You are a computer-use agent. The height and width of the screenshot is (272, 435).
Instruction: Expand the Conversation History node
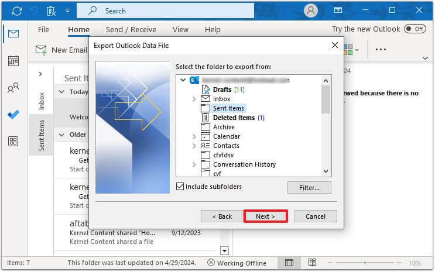pos(194,165)
